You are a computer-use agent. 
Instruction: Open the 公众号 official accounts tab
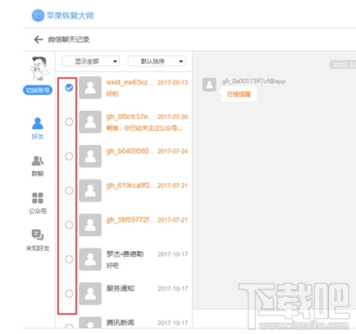[x=38, y=203]
